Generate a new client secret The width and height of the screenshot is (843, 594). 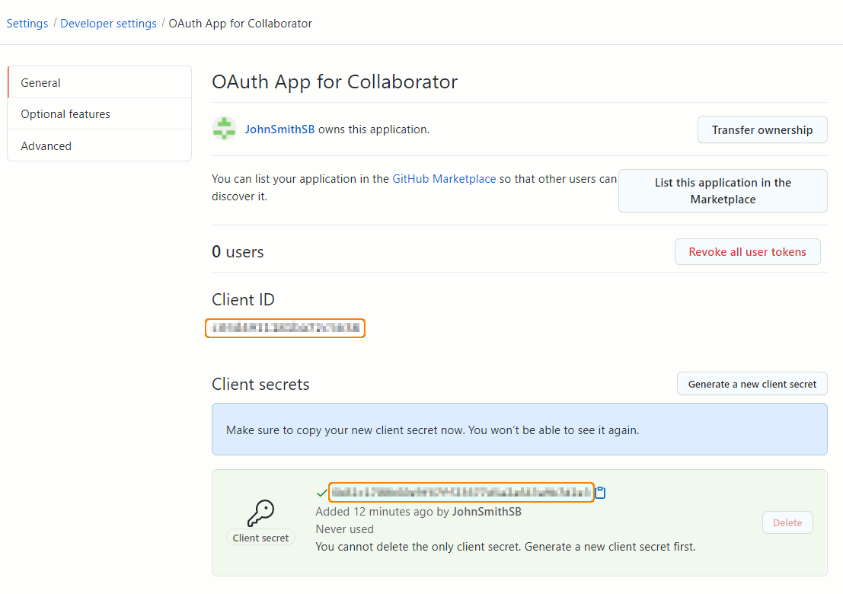(x=752, y=383)
